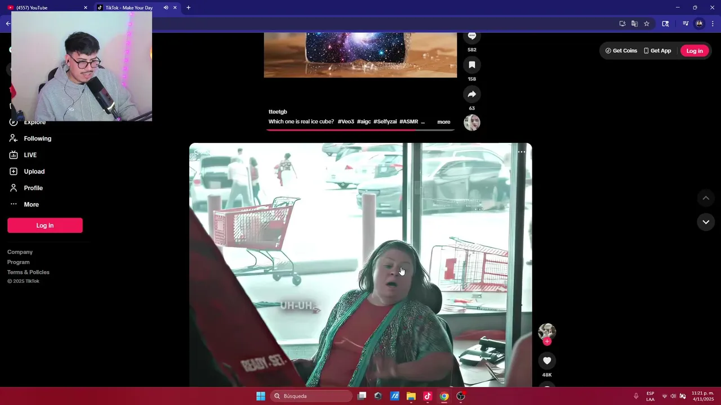Screen dimensions: 721x405
Task: Open the Chrome three-dot menu
Action: [x=713, y=24]
